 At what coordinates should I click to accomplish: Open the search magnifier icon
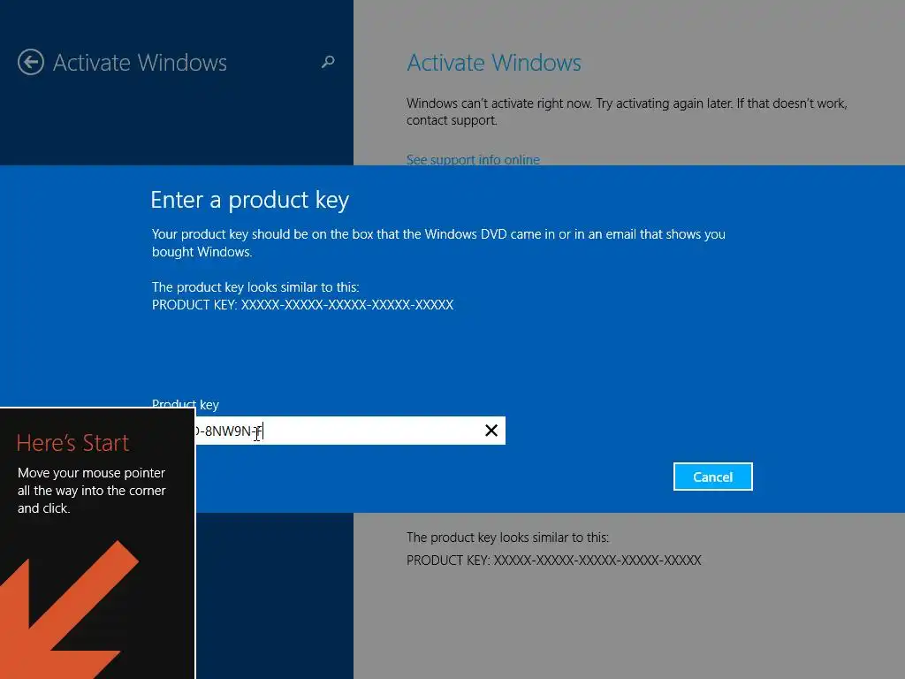(x=328, y=62)
